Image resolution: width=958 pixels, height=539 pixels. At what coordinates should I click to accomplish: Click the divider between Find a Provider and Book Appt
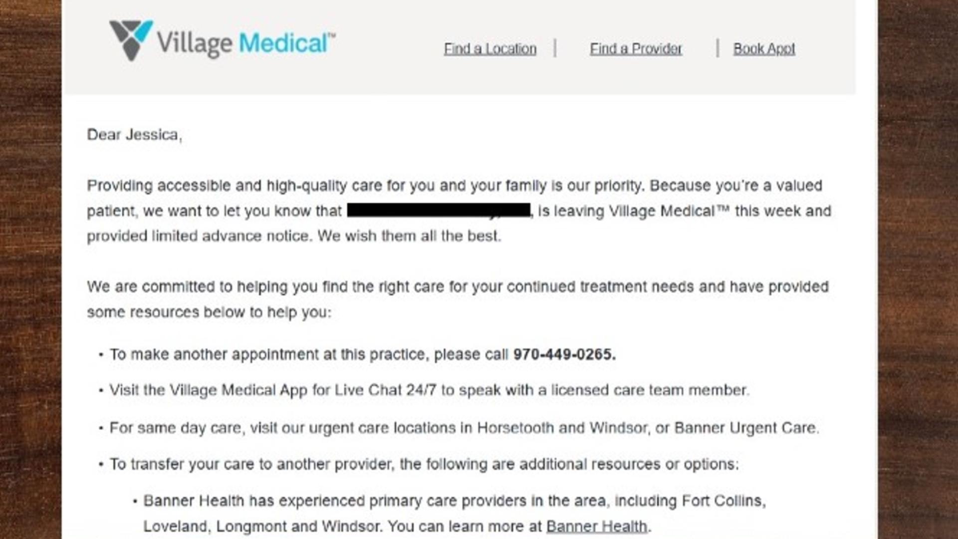(x=717, y=48)
